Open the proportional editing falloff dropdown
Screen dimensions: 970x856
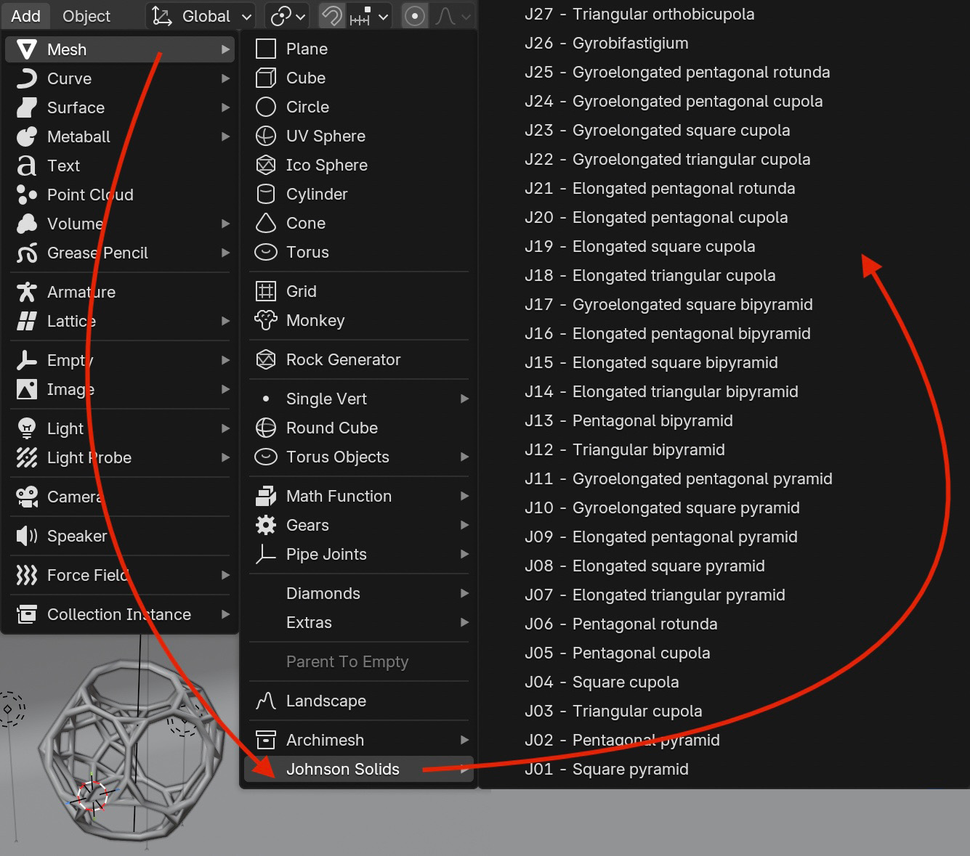coord(453,16)
